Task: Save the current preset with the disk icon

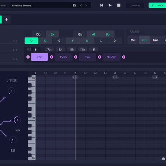Action: [x=74, y=6]
